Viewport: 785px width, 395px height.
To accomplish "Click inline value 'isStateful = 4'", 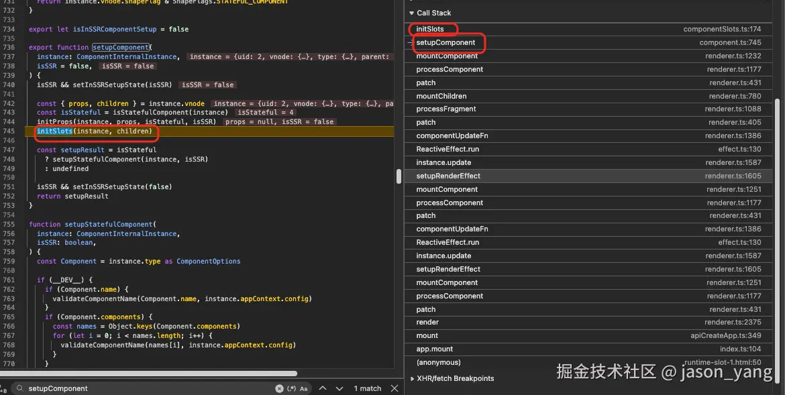I will tap(265, 112).
